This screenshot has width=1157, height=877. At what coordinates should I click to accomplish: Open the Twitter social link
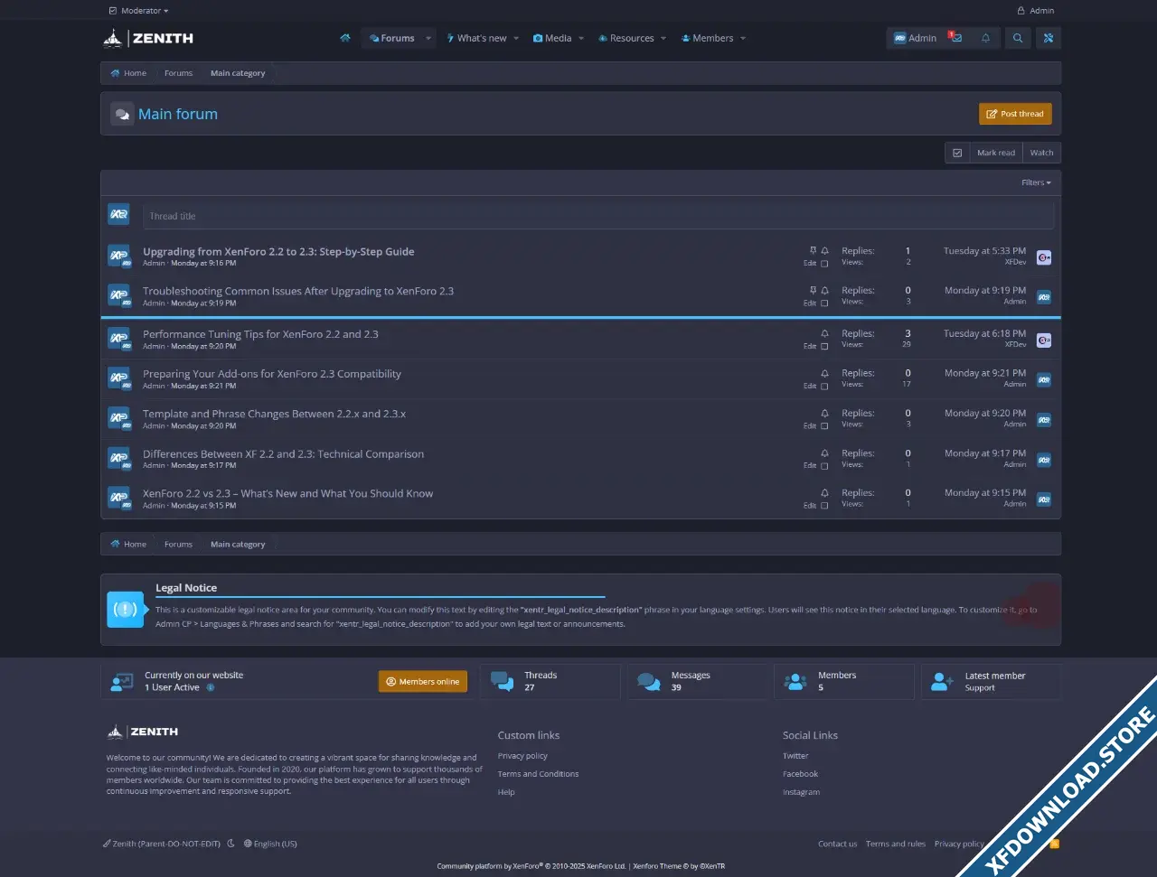(x=795, y=756)
